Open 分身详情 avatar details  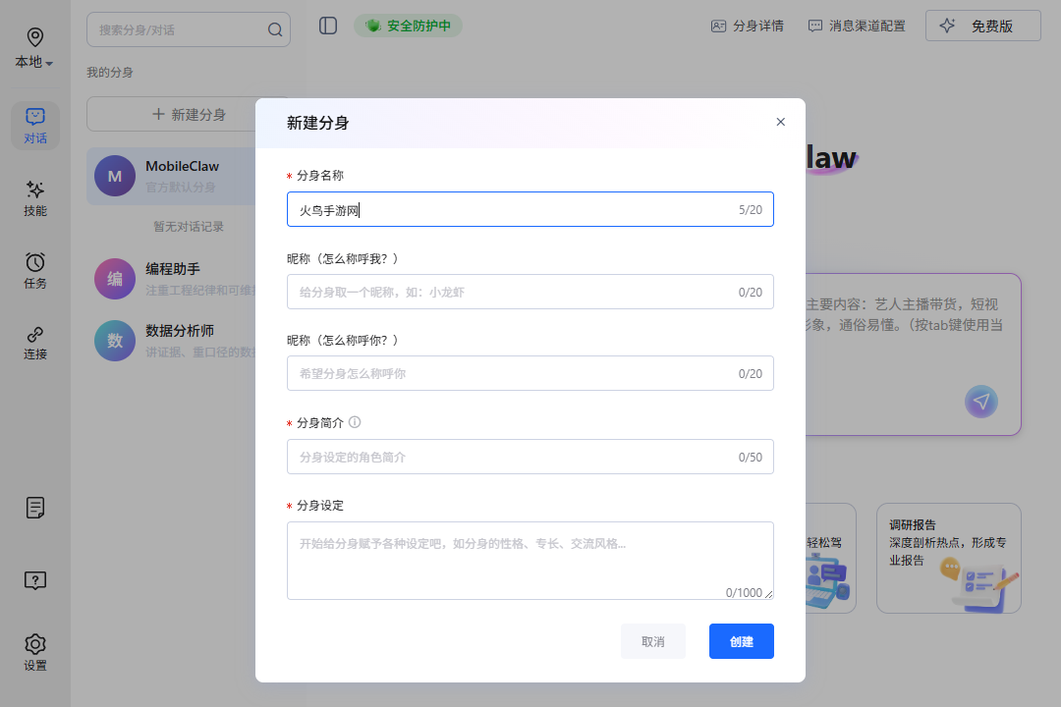click(x=747, y=26)
